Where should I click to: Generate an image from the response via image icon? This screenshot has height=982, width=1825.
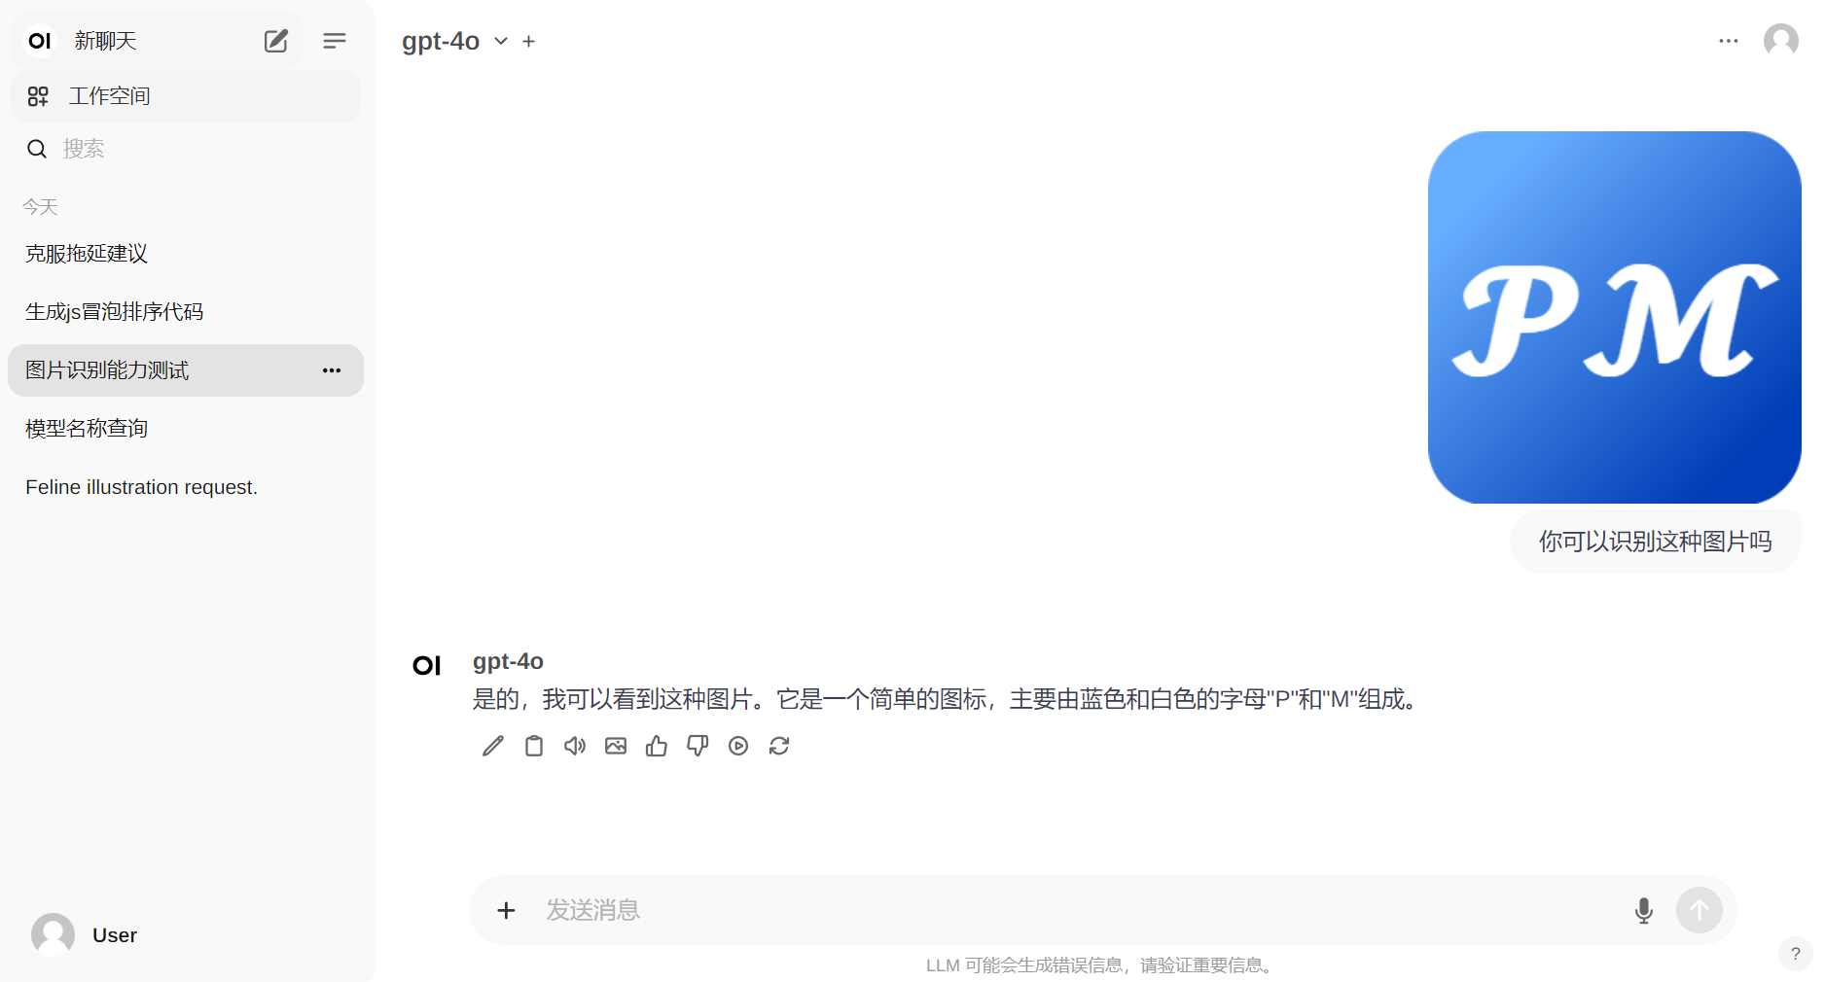click(615, 746)
